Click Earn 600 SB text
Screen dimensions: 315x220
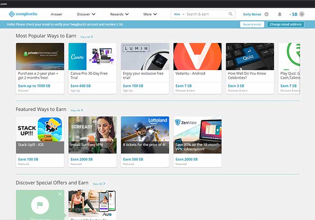[x=81, y=86]
